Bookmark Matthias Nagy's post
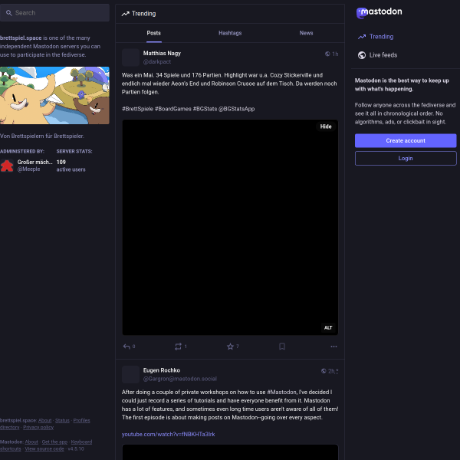 point(282,347)
